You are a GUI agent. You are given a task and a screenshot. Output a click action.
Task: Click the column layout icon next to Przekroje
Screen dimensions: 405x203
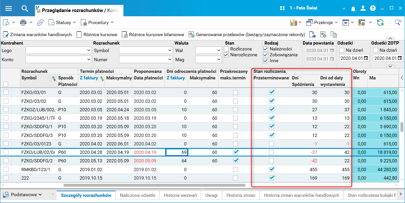click(x=345, y=22)
